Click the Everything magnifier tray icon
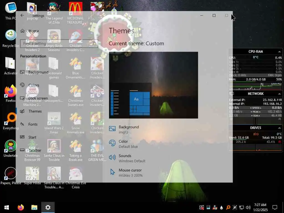This screenshot has height=213, width=284. click(x=228, y=207)
